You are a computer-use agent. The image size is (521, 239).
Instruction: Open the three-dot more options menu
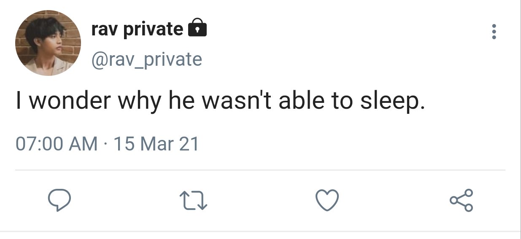494,32
